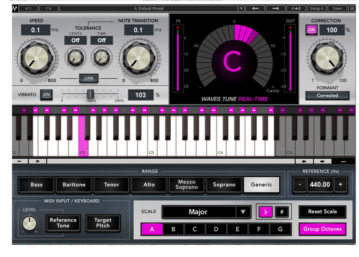
Task: Decrease the reference frequency with minus
Action: [x=300, y=184]
